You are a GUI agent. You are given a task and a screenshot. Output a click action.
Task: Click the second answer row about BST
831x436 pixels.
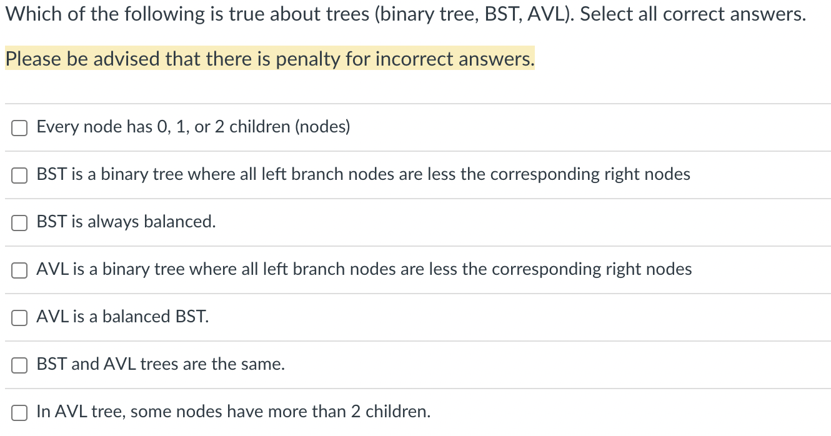pyautogui.click(x=362, y=176)
